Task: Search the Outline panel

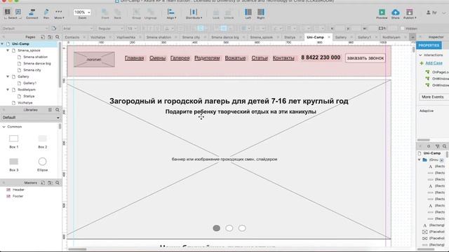Action: click(x=444, y=146)
